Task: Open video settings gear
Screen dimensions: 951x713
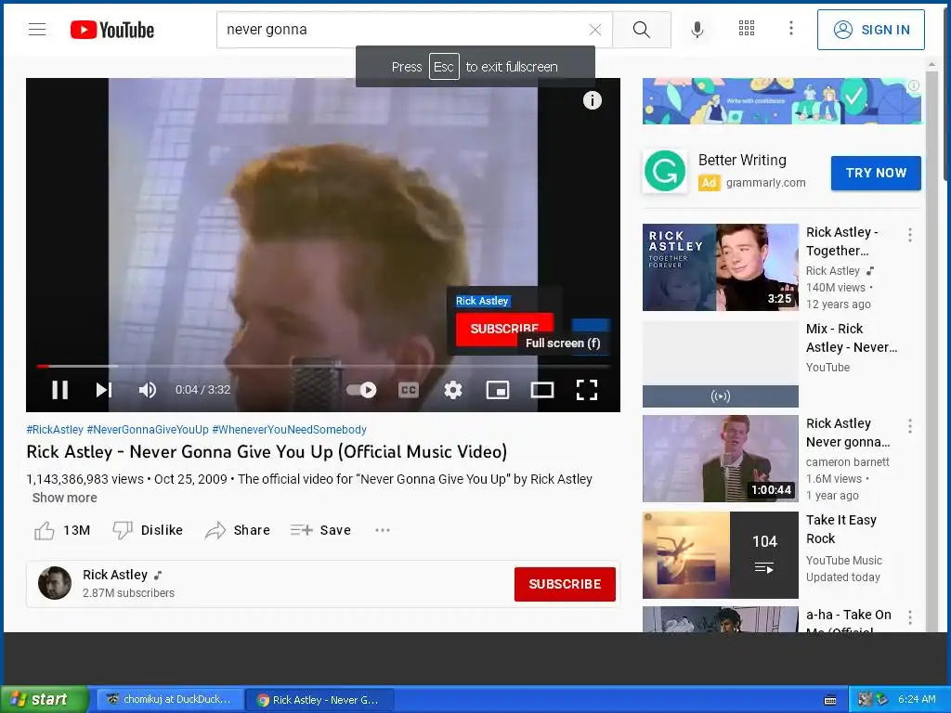Action: 453,390
